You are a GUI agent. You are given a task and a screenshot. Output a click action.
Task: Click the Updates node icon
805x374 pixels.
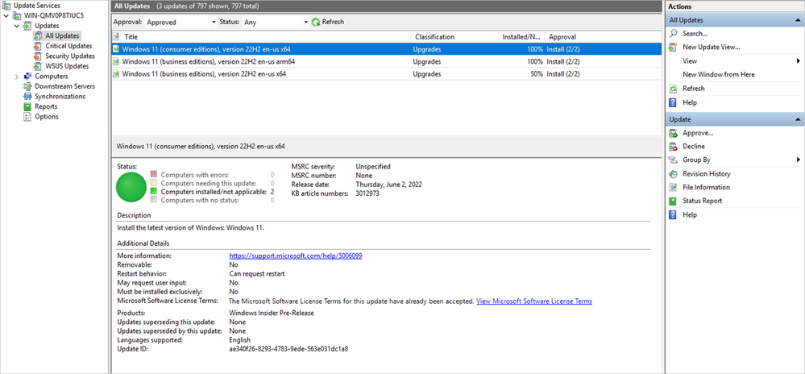click(29, 26)
